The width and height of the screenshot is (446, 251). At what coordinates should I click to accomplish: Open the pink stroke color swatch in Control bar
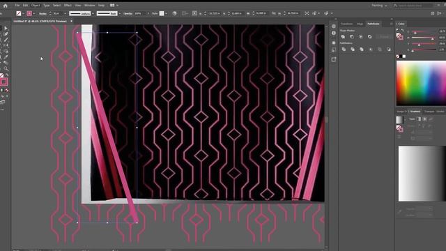point(29,13)
